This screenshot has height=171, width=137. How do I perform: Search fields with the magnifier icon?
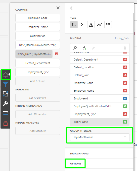[75, 48]
